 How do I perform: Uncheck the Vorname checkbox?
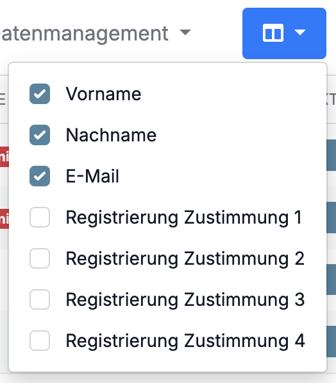pyautogui.click(x=40, y=94)
